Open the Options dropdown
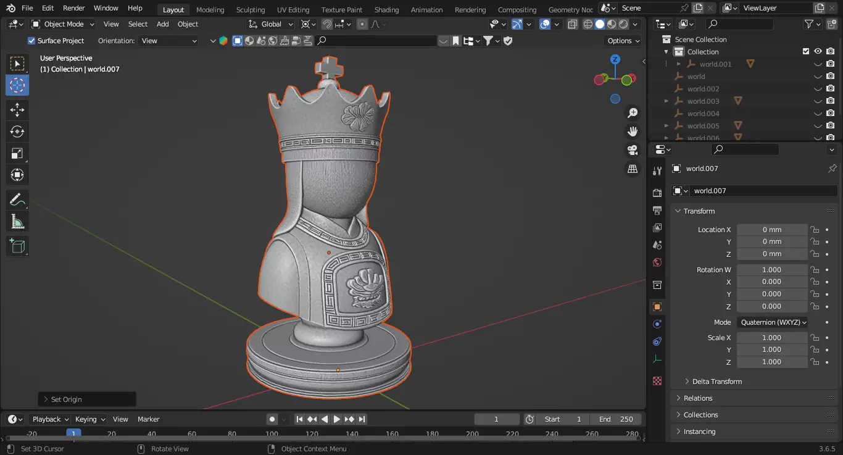843x455 pixels. click(x=624, y=41)
